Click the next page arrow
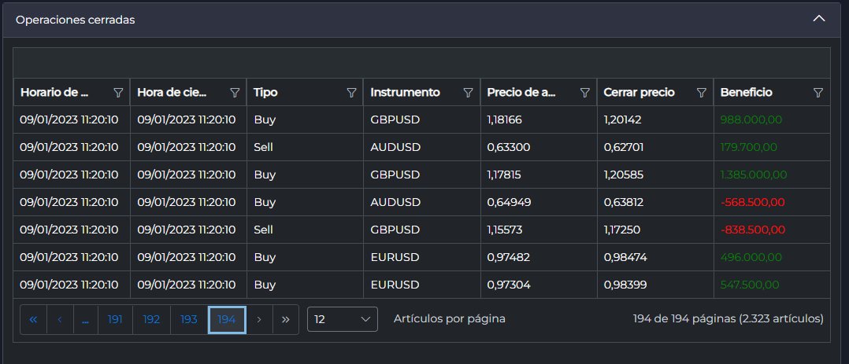 click(x=259, y=320)
